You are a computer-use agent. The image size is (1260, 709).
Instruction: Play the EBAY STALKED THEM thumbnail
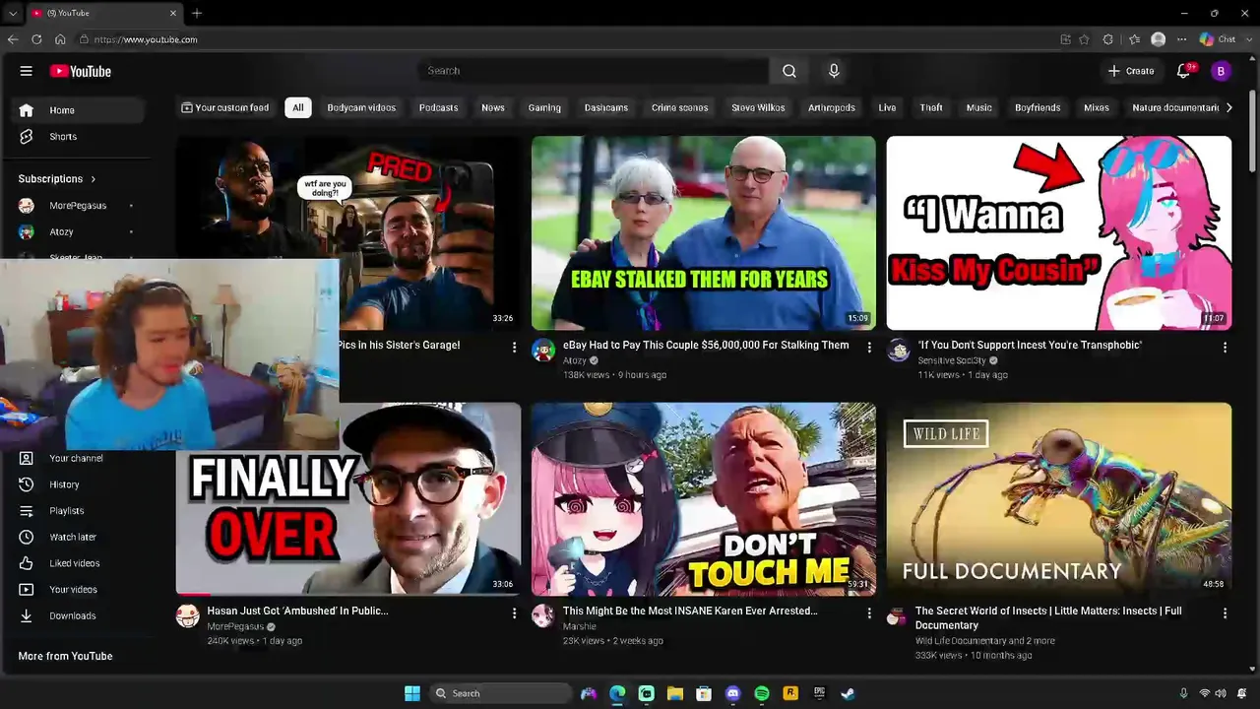coord(703,232)
